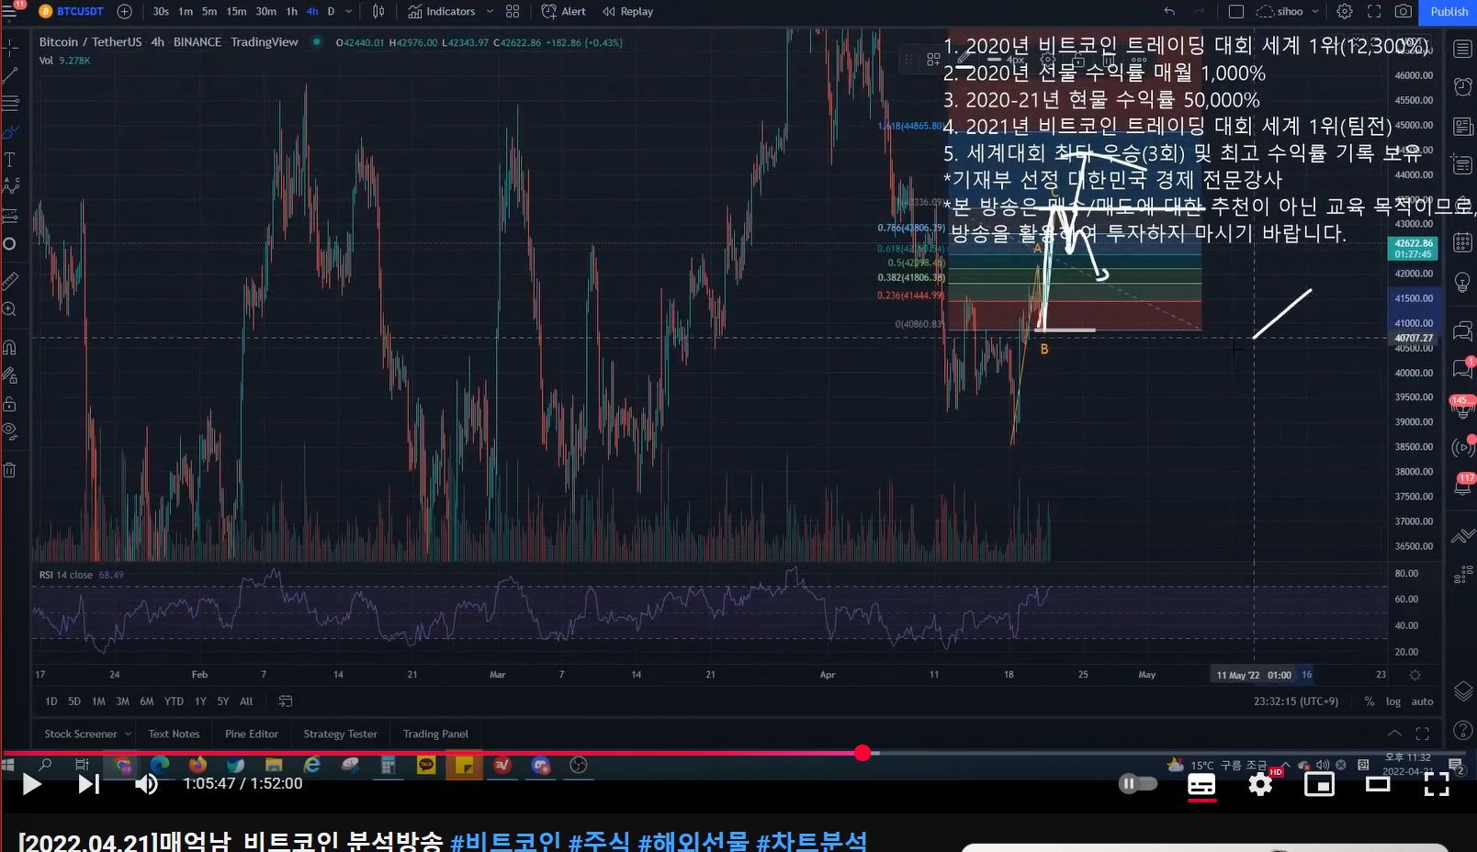Open the object tree layers icon
Viewport: 1477px width, 852px height.
pyautogui.click(x=1462, y=691)
